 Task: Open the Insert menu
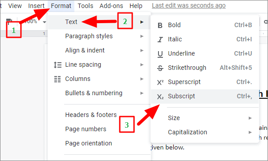click(36, 6)
